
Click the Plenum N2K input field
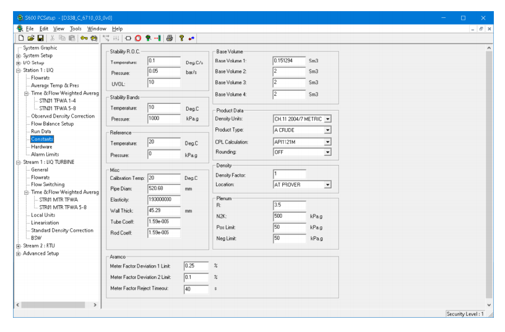click(x=289, y=216)
